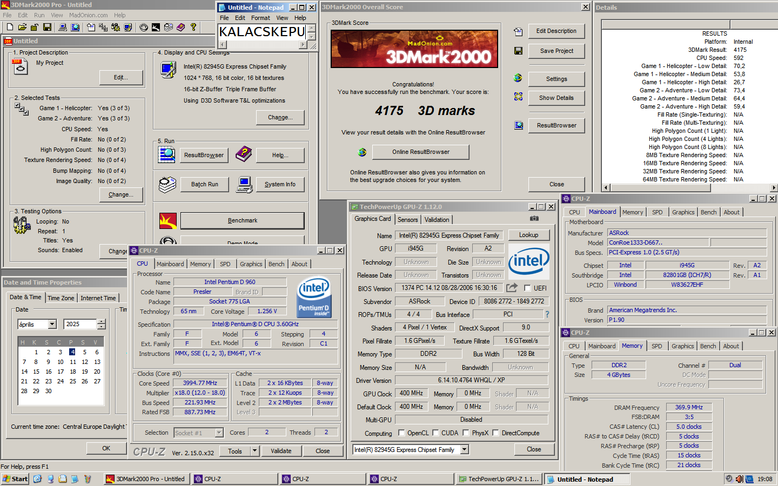778x486 pixels.
Task: Click the Validate button in CPU-Z
Action: [281, 451]
